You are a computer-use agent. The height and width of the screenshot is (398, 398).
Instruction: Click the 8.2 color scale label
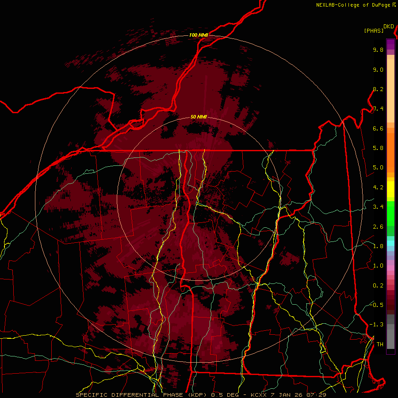pos(378,89)
